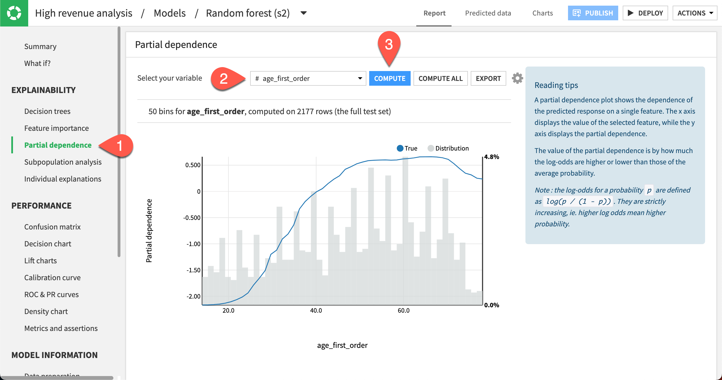The height and width of the screenshot is (380, 722).
Task: Open partial dependence settings gear
Action: click(518, 78)
